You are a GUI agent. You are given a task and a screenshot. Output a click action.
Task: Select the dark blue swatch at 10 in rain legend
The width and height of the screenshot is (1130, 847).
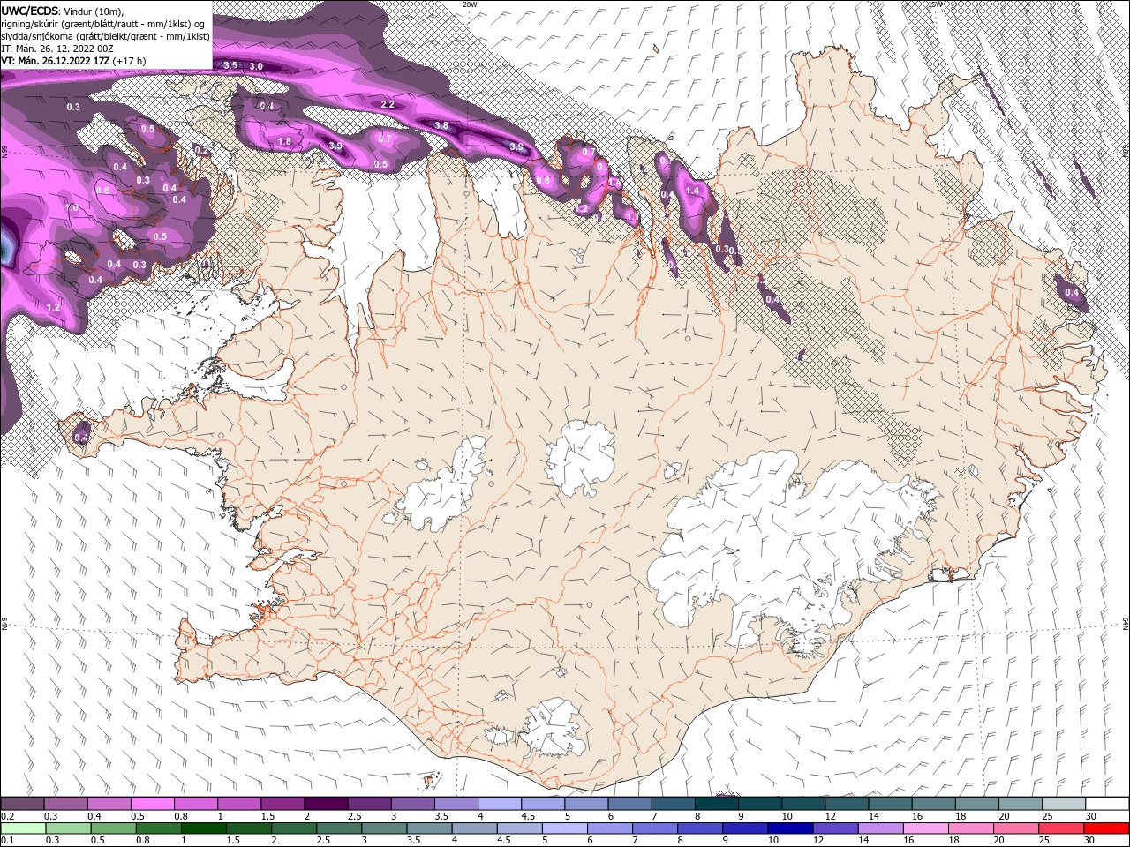point(790,828)
